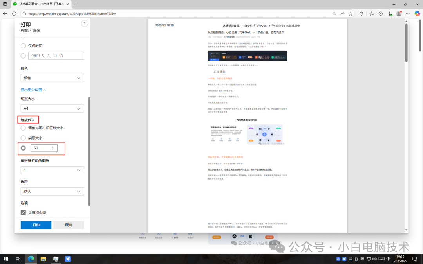Open File Explorer from the taskbar
423x264 pixels.
(43, 259)
